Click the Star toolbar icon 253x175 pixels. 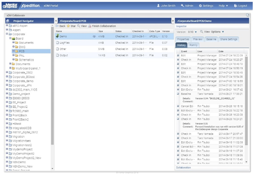(68, 26)
